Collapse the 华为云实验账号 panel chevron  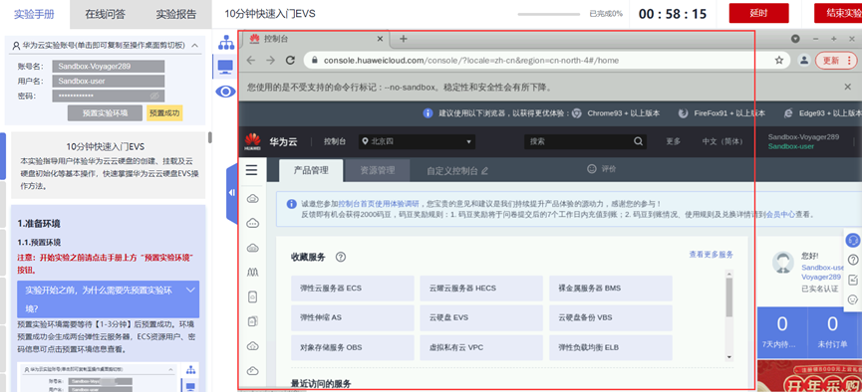coord(194,46)
